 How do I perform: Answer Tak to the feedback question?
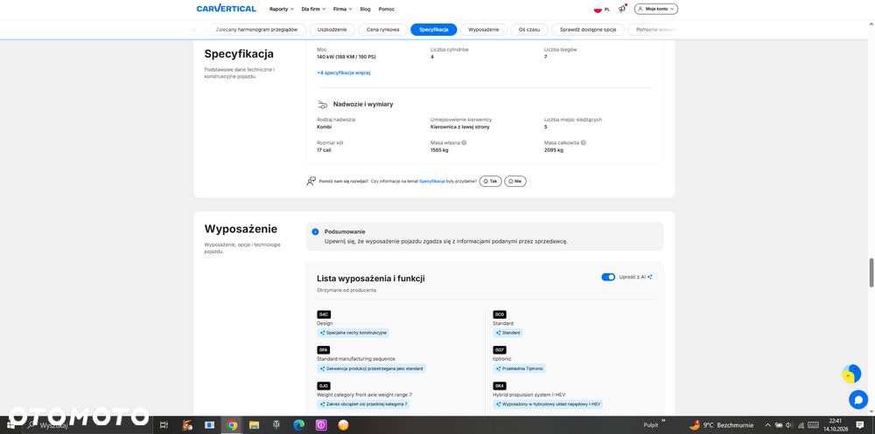click(x=491, y=181)
